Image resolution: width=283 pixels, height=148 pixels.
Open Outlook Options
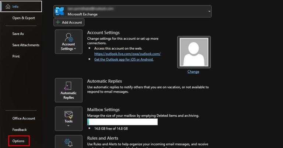click(19, 141)
